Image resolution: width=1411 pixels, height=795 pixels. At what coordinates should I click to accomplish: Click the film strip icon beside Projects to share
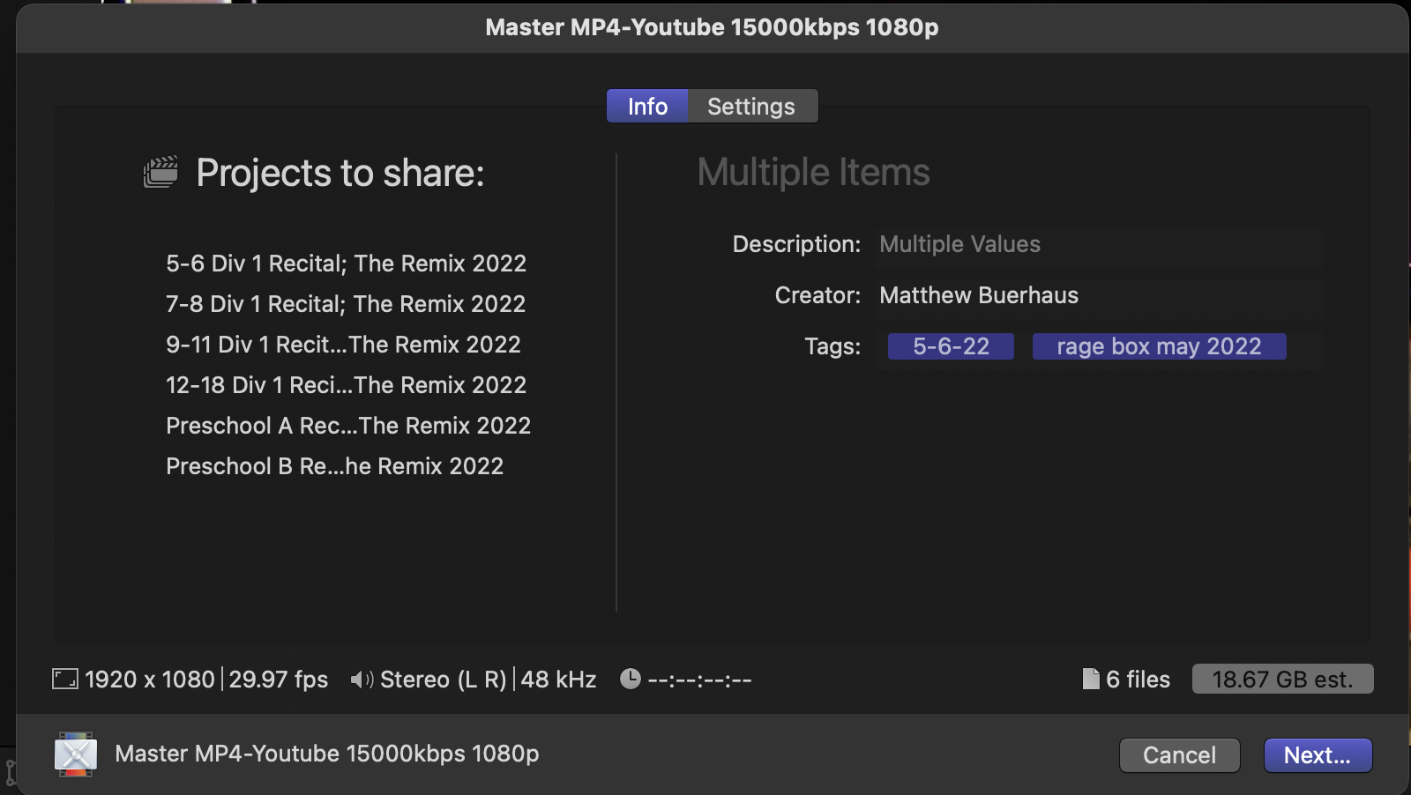coord(161,172)
